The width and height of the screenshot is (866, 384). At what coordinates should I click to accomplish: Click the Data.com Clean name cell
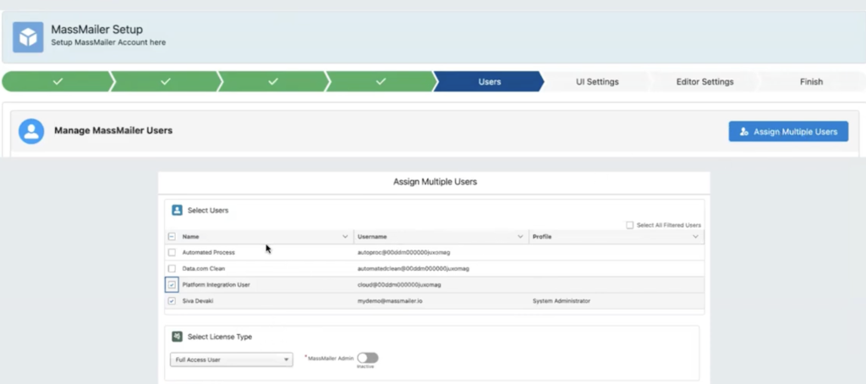point(203,268)
